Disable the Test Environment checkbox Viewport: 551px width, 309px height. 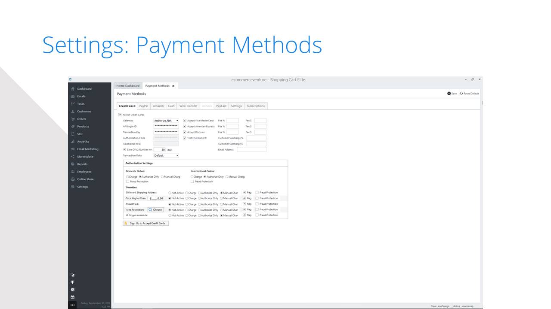tap(185, 138)
